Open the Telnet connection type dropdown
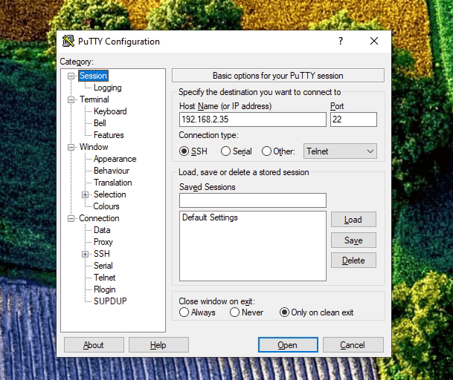Screen dimensions: 453x380 340,151
